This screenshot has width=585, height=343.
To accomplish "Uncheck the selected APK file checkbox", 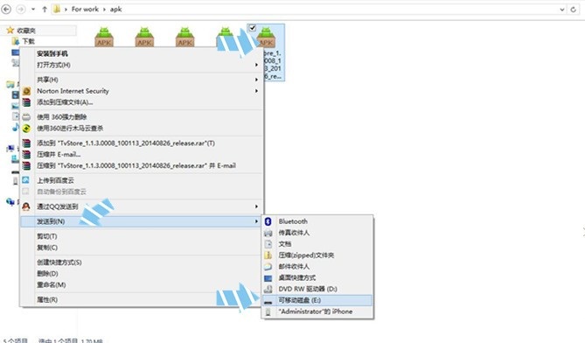I will 252,28.
